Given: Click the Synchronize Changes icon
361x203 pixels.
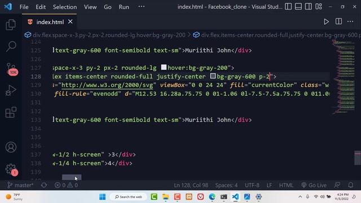Looking at the screenshot, I should (x=44, y=185).
